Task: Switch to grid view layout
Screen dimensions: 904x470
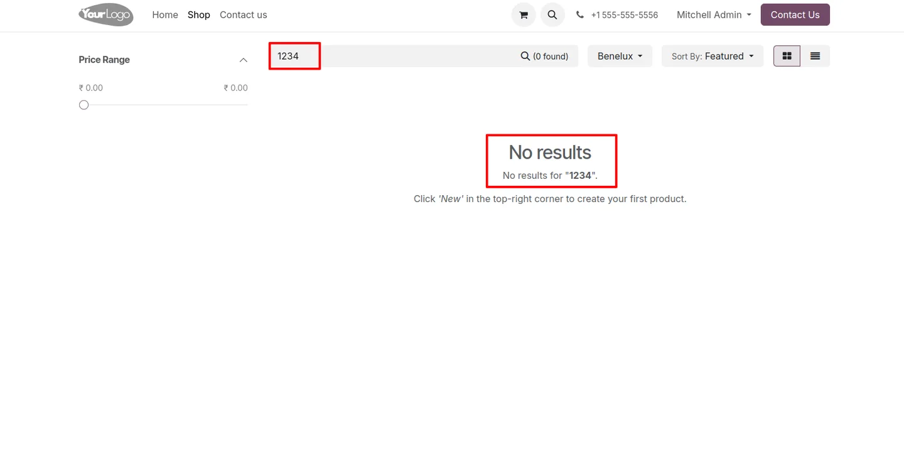Action: point(787,56)
